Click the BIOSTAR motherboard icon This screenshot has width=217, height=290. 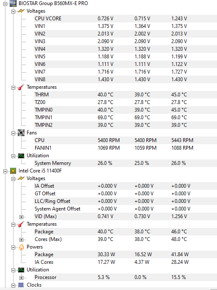(13, 3)
